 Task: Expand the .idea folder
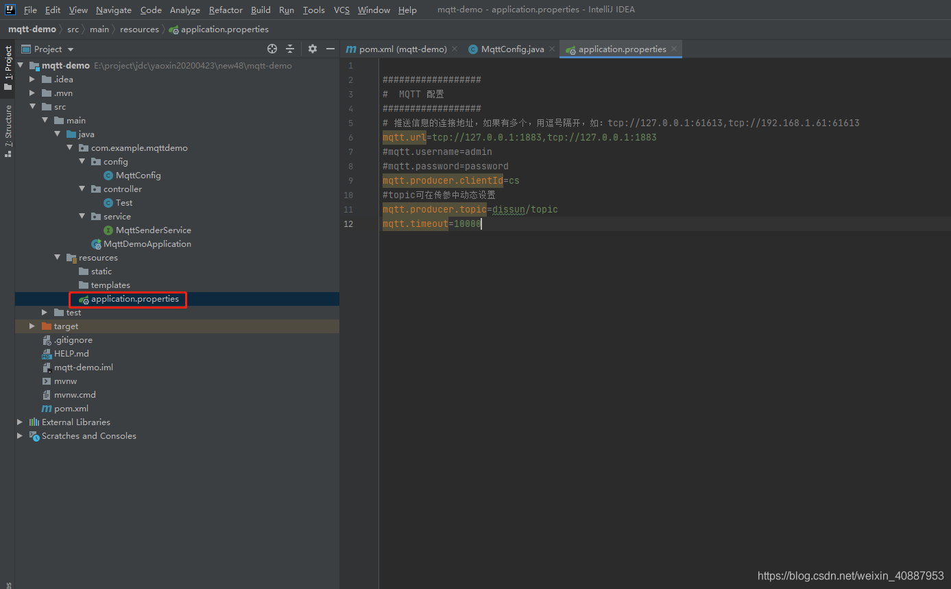(32, 80)
